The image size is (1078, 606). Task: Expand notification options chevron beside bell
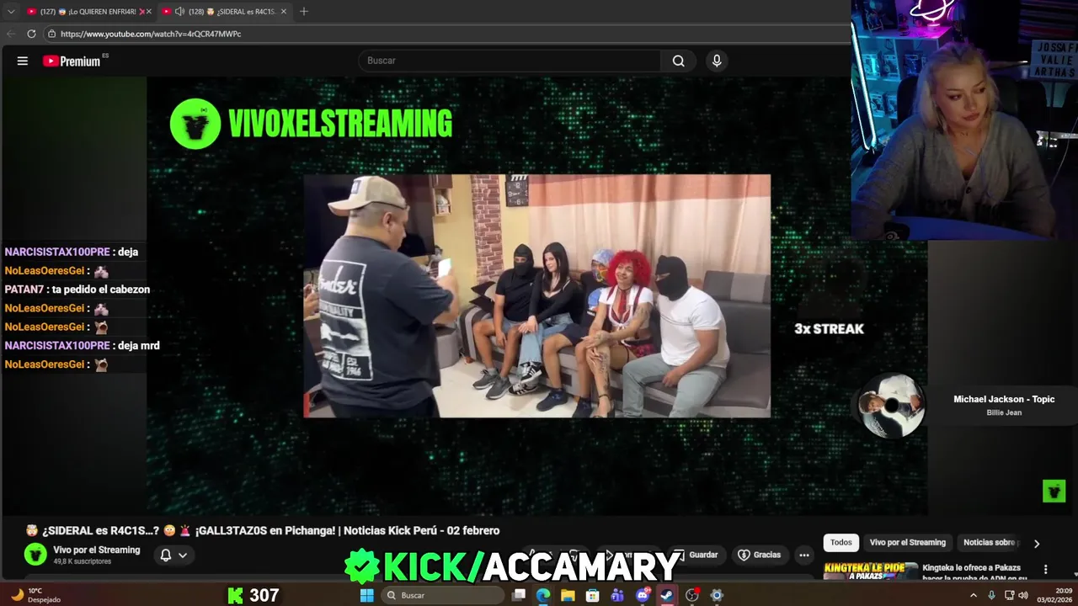pyautogui.click(x=182, y=555)
